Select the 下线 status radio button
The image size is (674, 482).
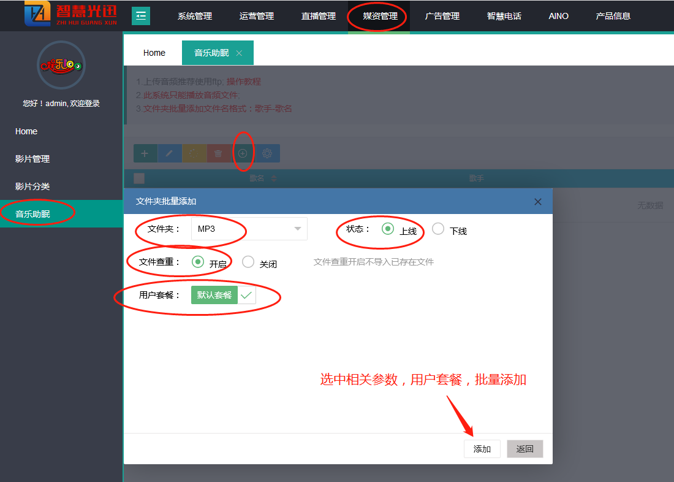[437, 229]
